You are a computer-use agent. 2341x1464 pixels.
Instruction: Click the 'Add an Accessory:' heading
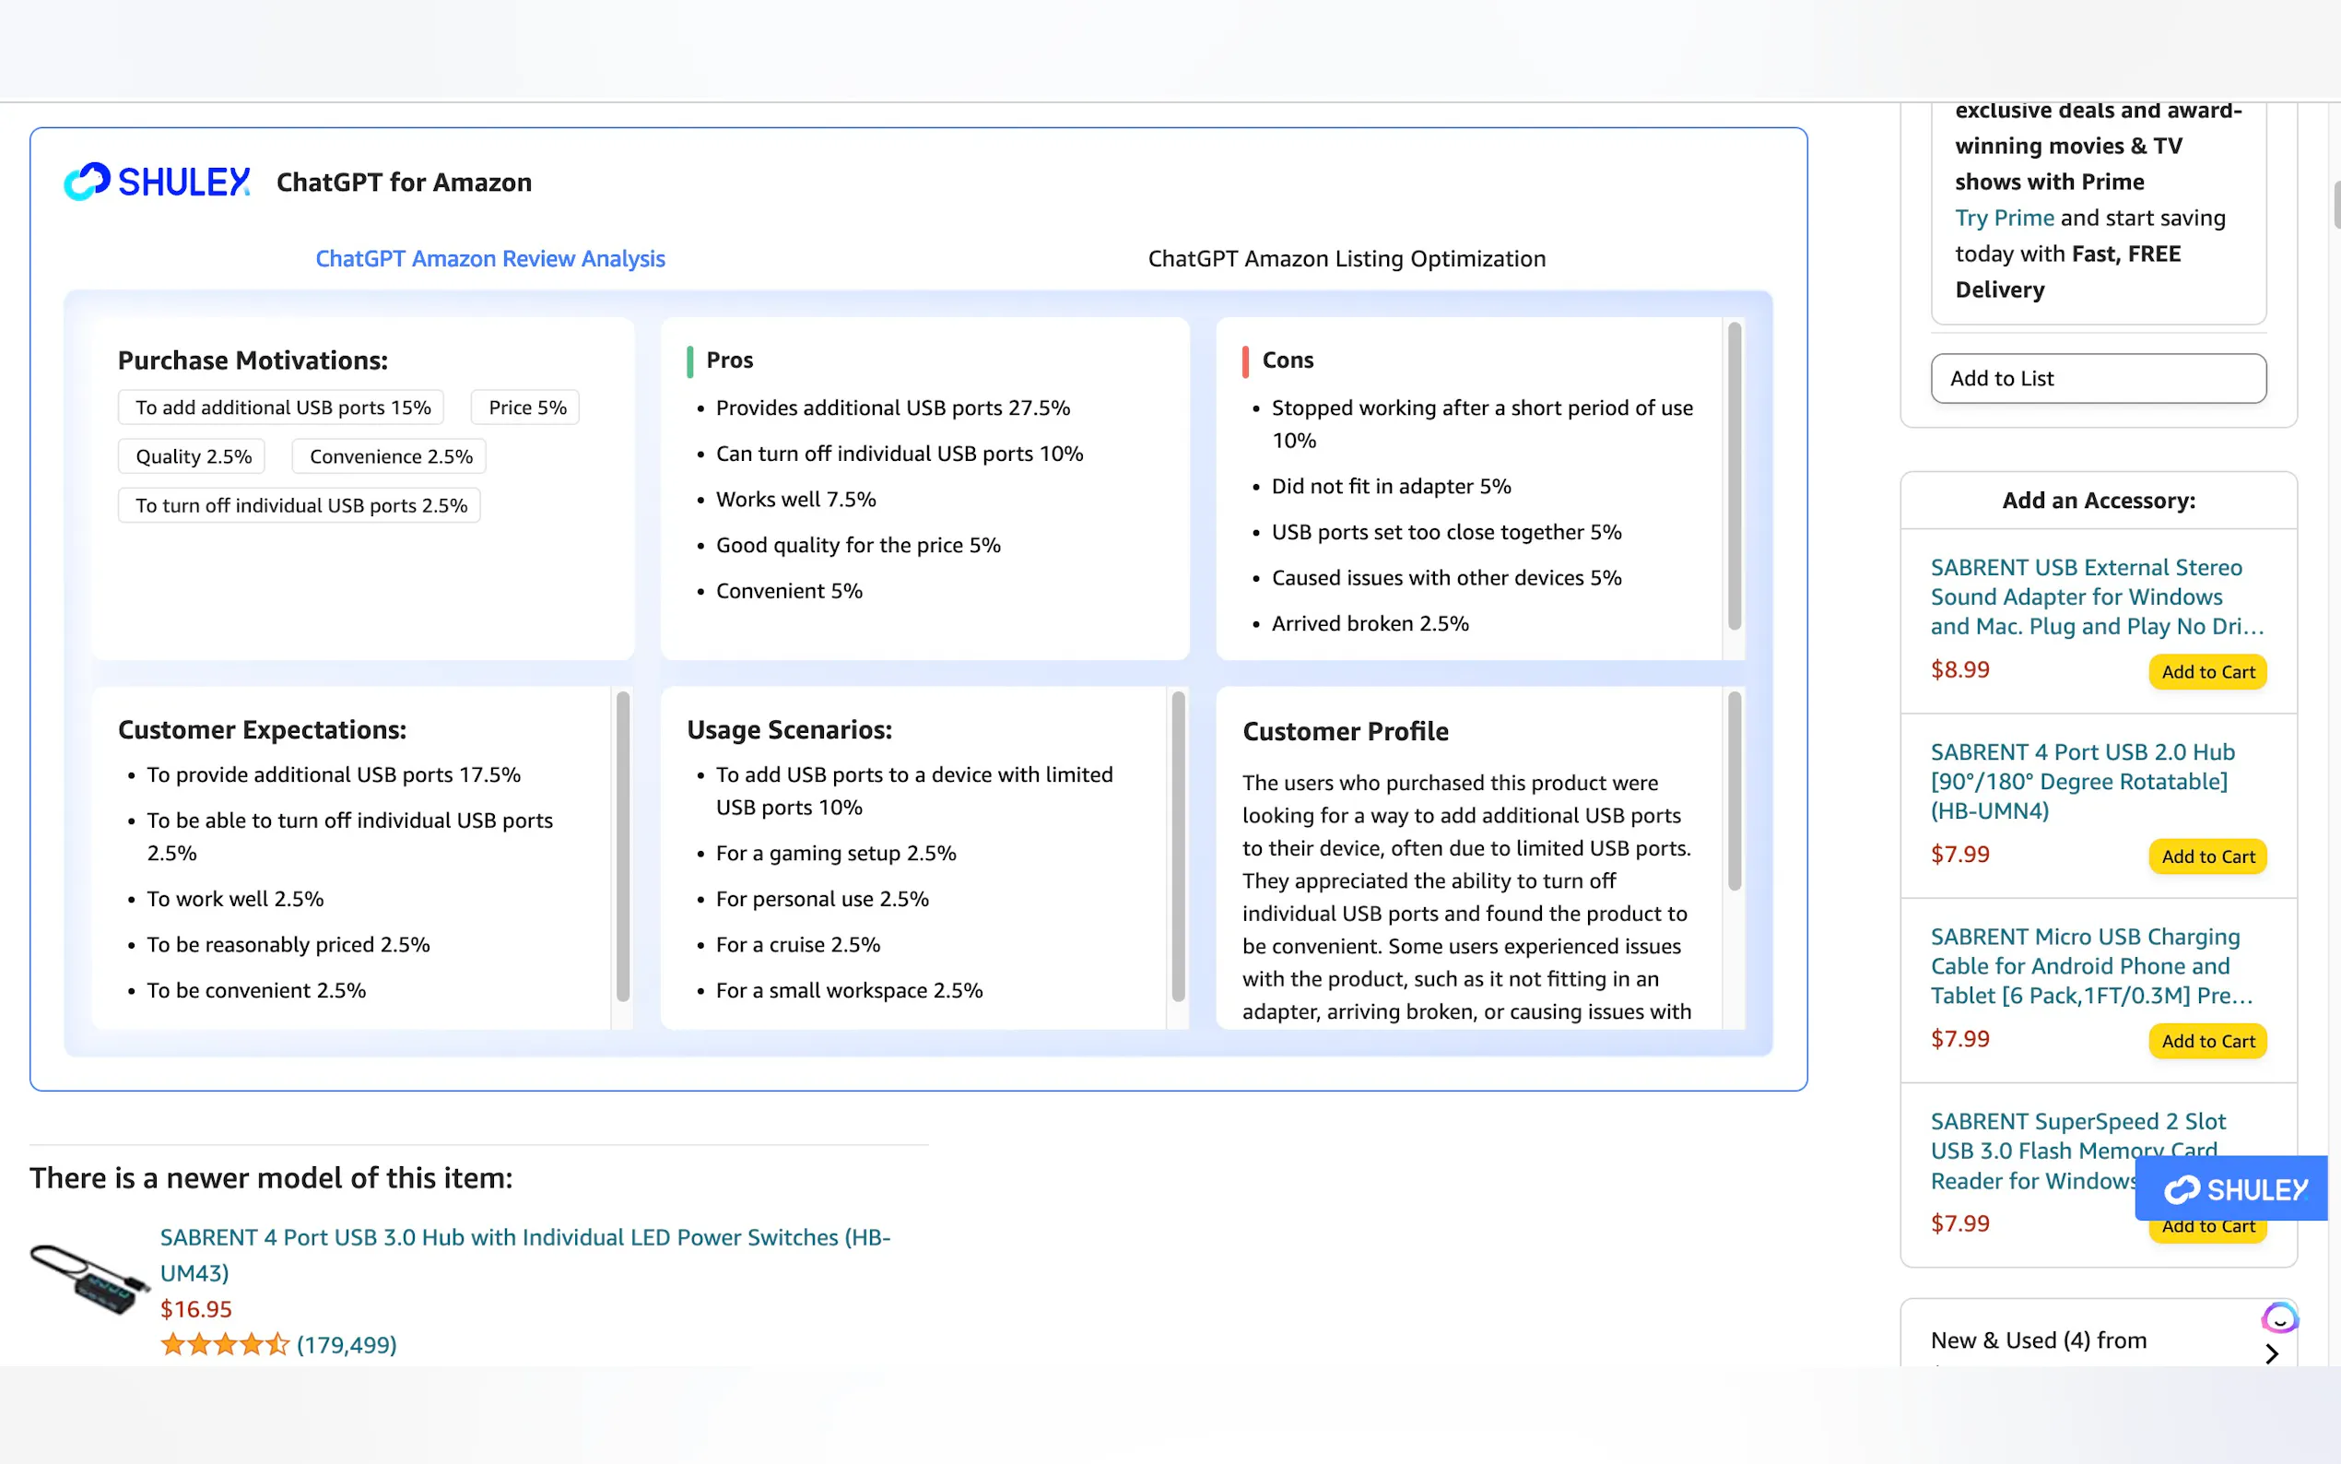point(2098,501)
